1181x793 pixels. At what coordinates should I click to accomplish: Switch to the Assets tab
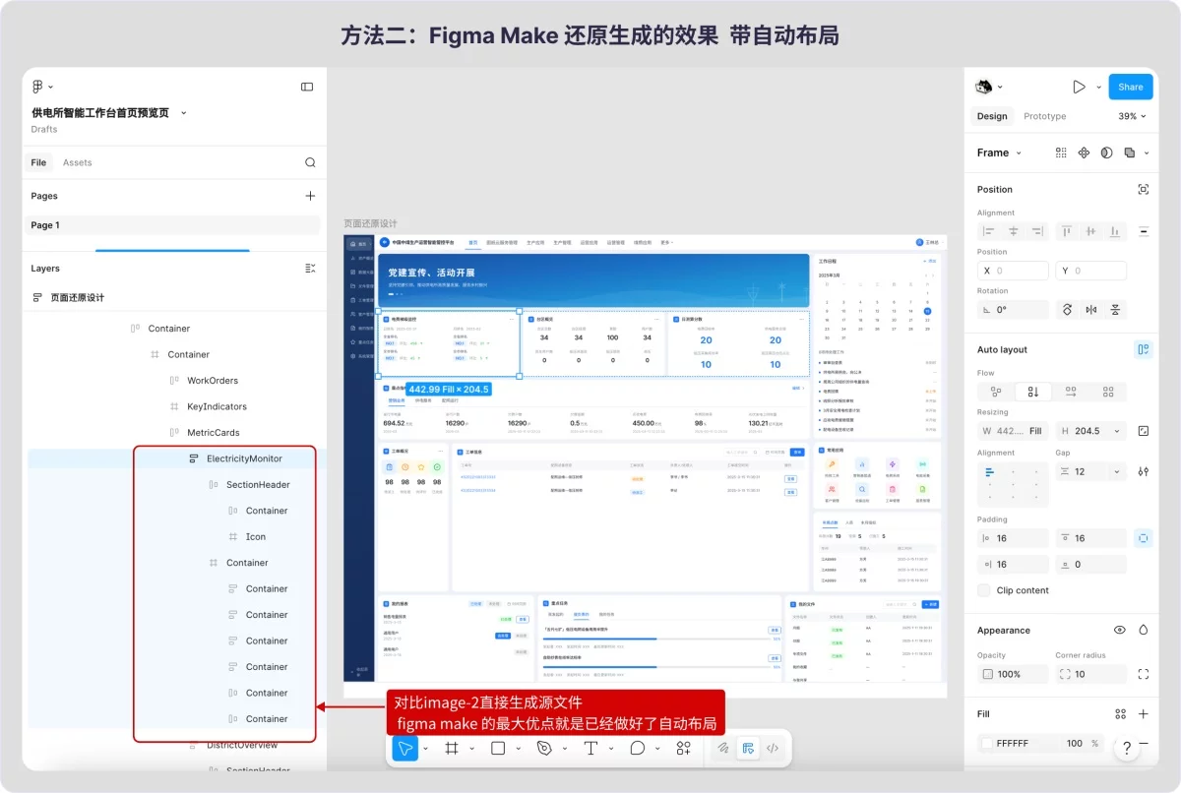[x=77, y=162]
